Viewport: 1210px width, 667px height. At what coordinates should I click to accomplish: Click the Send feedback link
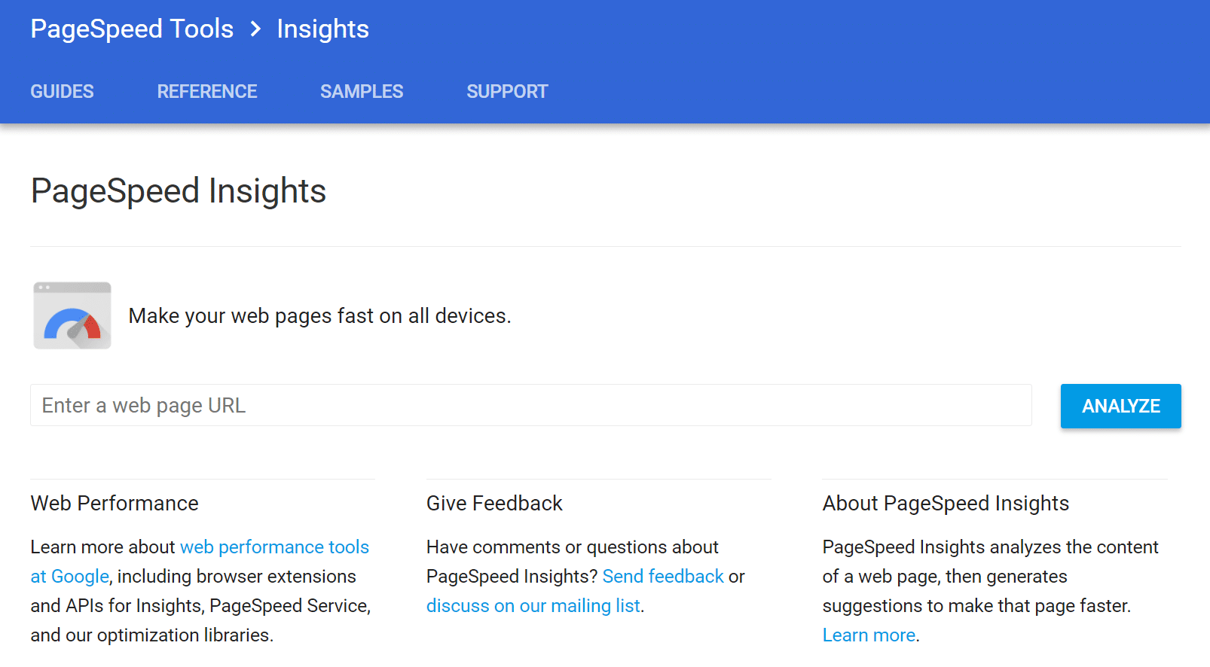[663, 576]
